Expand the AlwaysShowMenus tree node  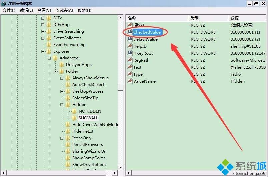click(62, 78)
